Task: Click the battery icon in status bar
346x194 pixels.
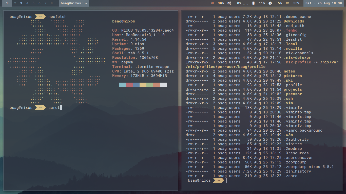Action: (x=287, y=3)
